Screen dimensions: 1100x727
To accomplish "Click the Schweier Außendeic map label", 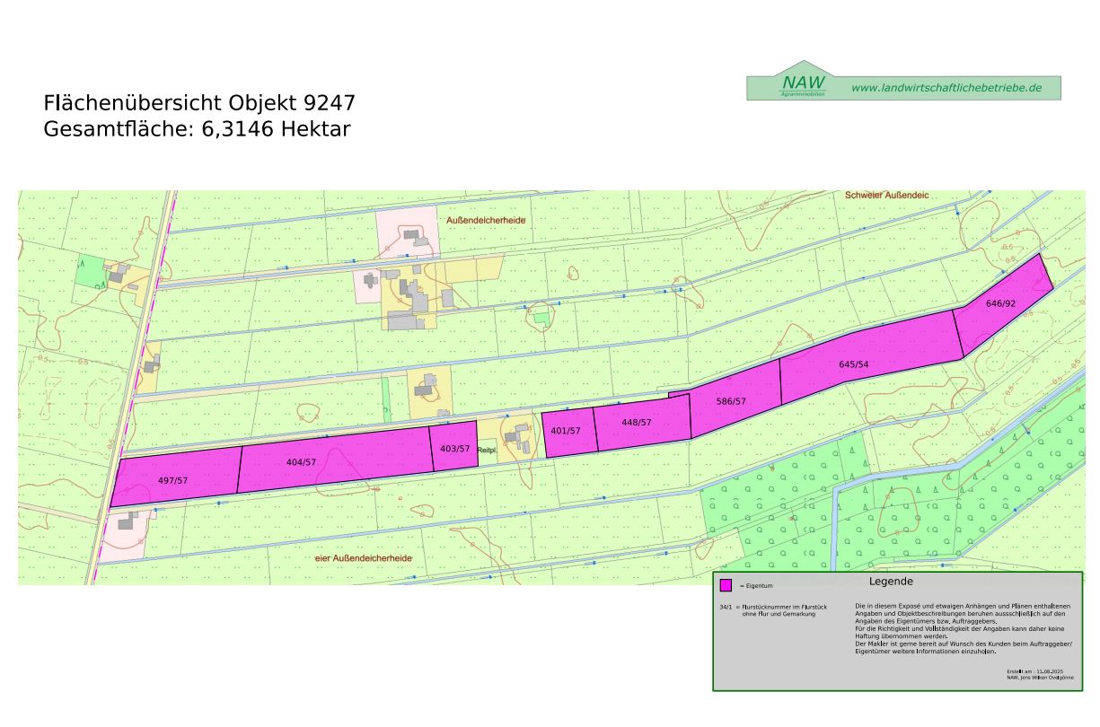I will [x=885, y=195].
